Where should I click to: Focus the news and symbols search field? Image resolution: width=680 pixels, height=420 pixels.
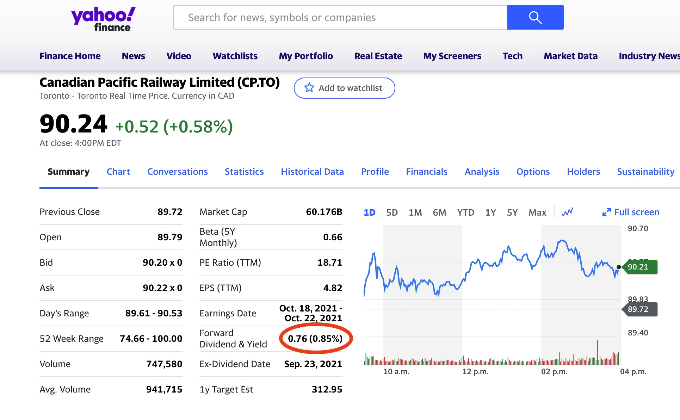tap(340, 17)
